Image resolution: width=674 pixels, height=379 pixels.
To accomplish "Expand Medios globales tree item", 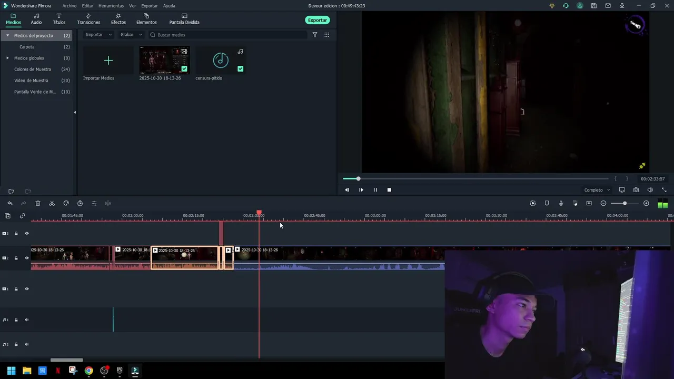I will [x=7, y=58].
